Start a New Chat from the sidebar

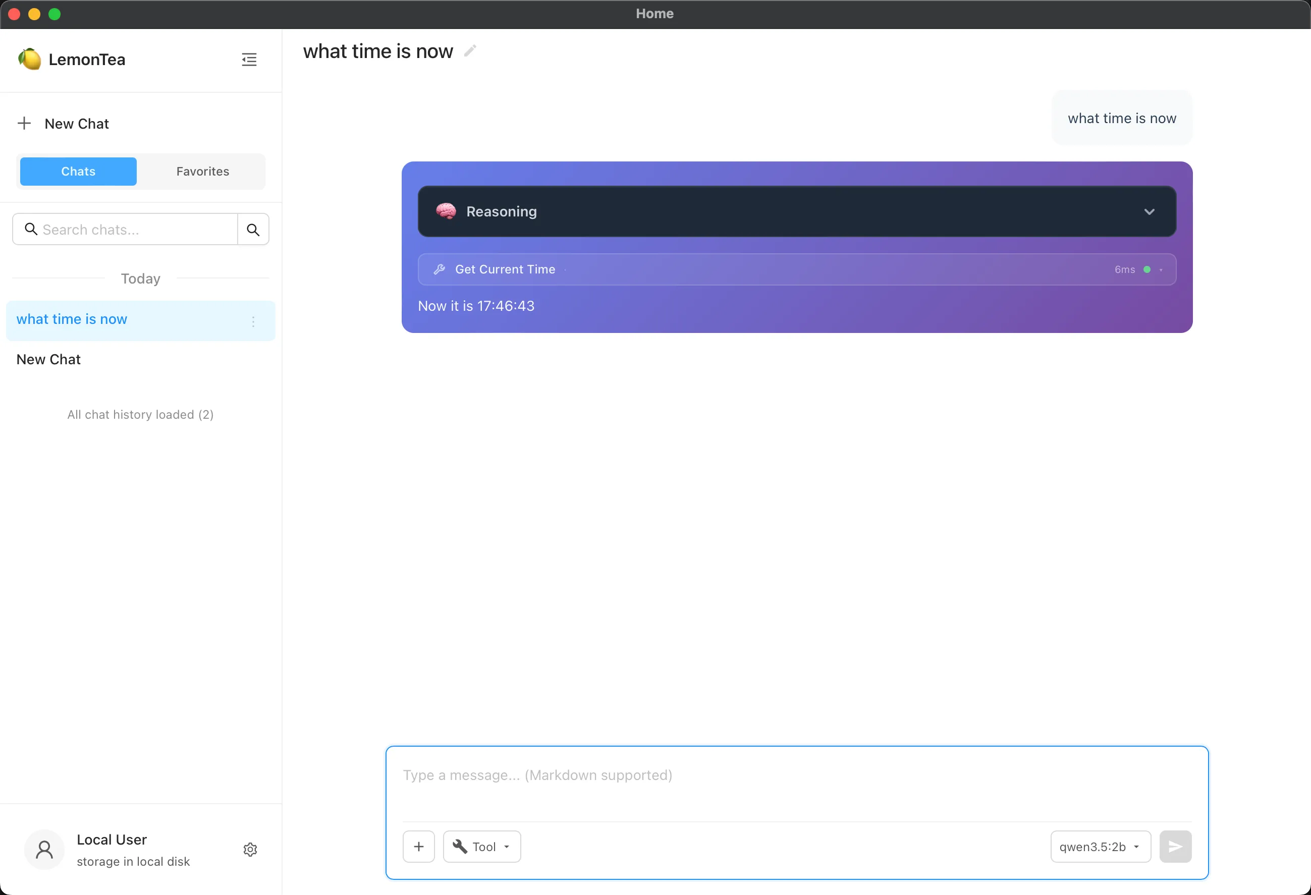coord(76,124)
